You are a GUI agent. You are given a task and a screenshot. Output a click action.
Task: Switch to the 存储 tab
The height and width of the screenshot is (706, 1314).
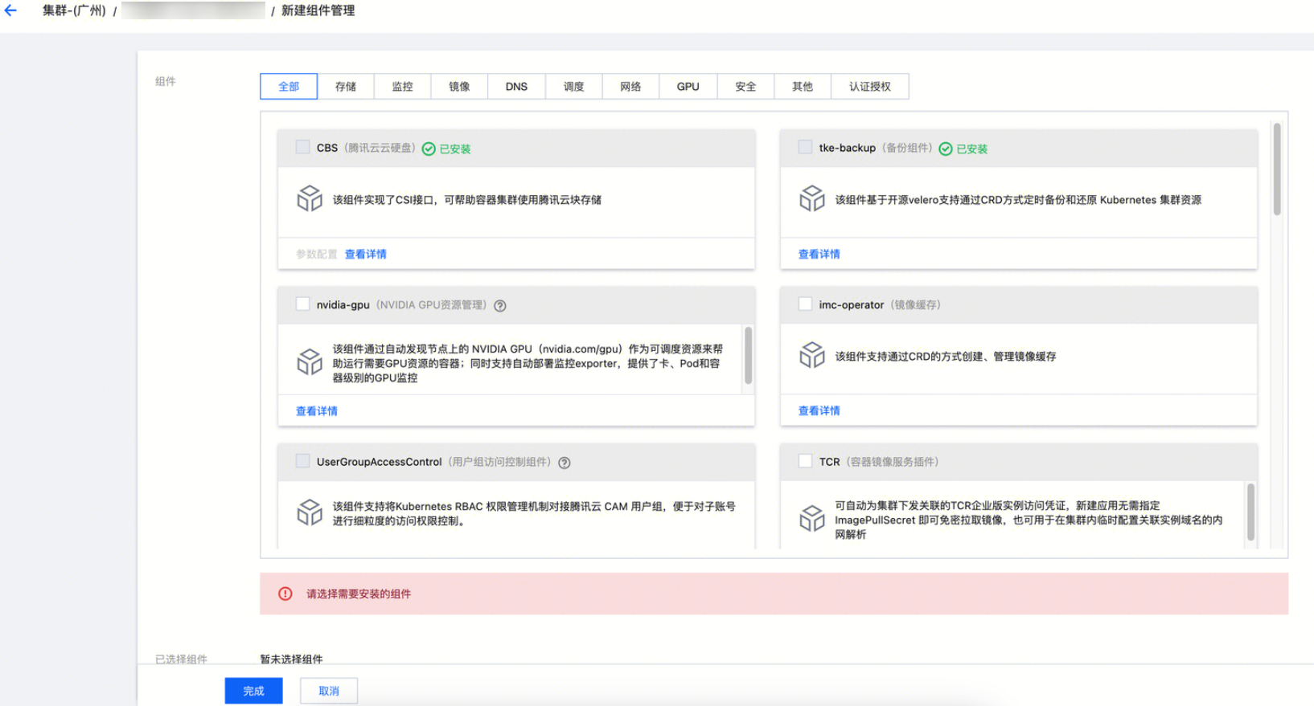coord(346,87)
